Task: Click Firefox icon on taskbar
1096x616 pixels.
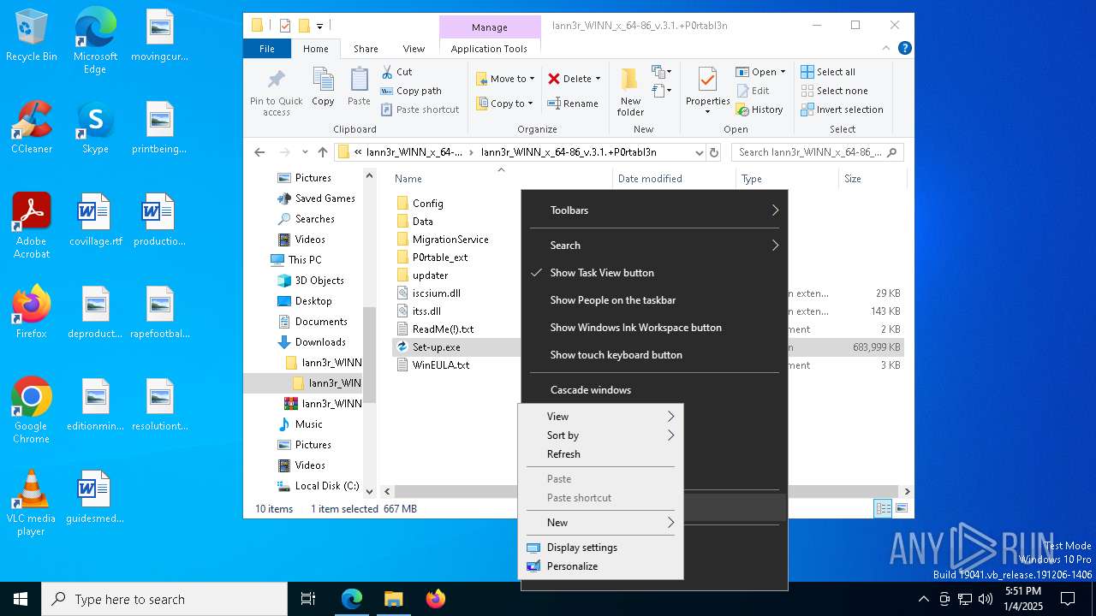Action: click(x=435, y=599)
